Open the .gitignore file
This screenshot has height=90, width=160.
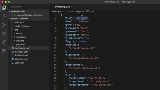pos(20,44)
